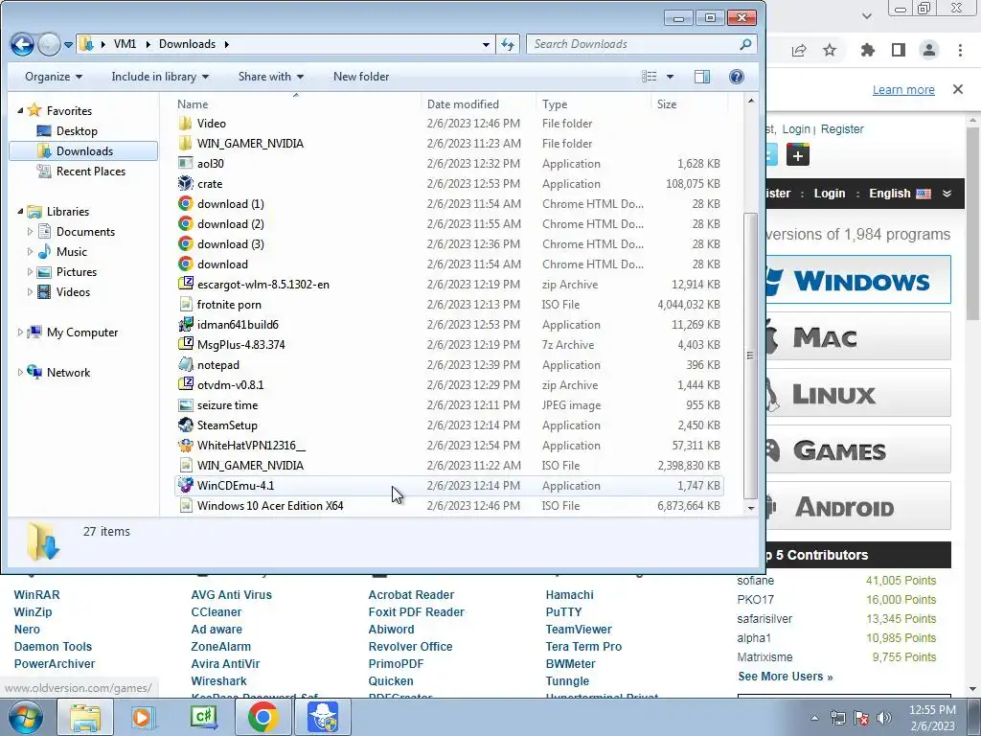Image resolution: width=981 pixels, height=736 pixels.
Task: Click the See More Users link
Action: pyautogui.click(x=786, y=677)
